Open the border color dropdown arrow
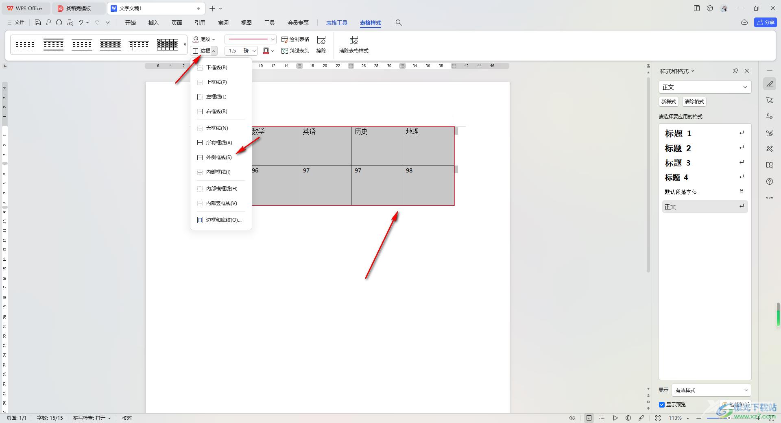 pyautogui.click(x=273, y=51)
